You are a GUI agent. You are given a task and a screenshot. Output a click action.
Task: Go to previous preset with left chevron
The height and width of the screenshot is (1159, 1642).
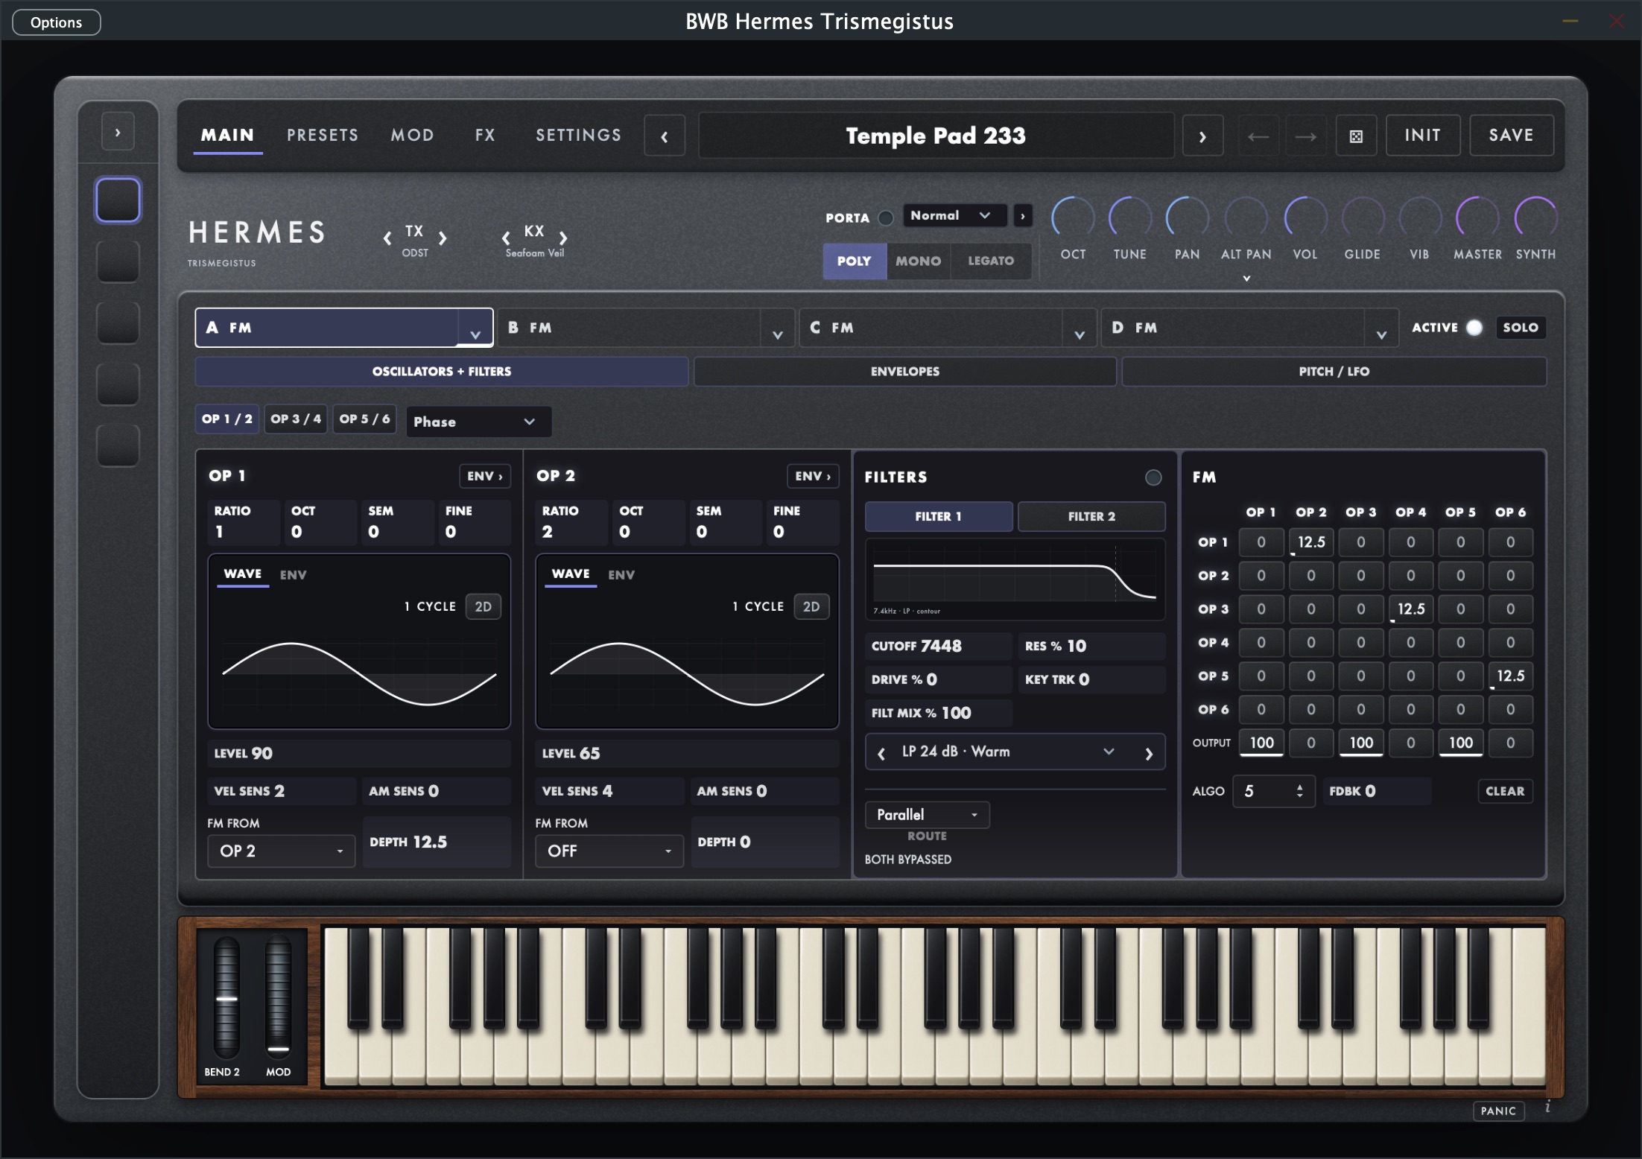click(x=665, y=136)
